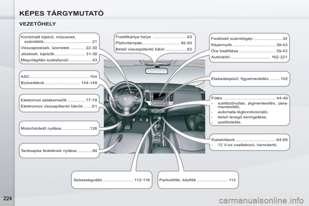Image resolution: width=309 pixels, height=206 pixels.
Task: Click 'Fűtés 44-49' entry
Action: tap(249, 98)
